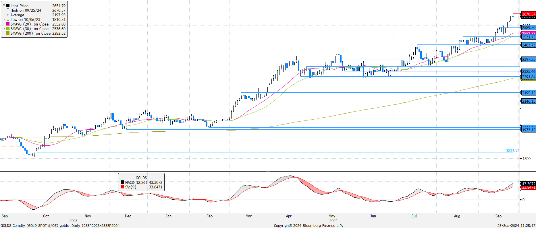This screenshot has height=228, width=536.
Task: Click the olive SMAVG (200) color swatch
Action: [x=8, y=33]
